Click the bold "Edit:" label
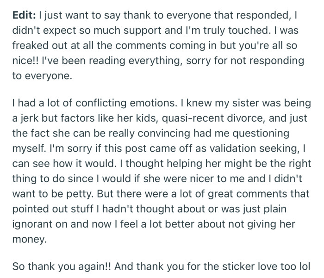This screenshot has width=324, height=278. pyautogui.click(x=23, y=16)
